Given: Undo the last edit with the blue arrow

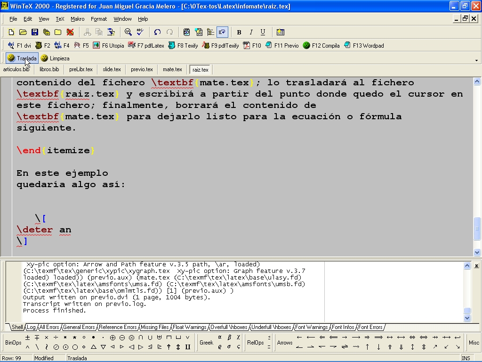Looking at the screenshot, I should coord(157,32).
